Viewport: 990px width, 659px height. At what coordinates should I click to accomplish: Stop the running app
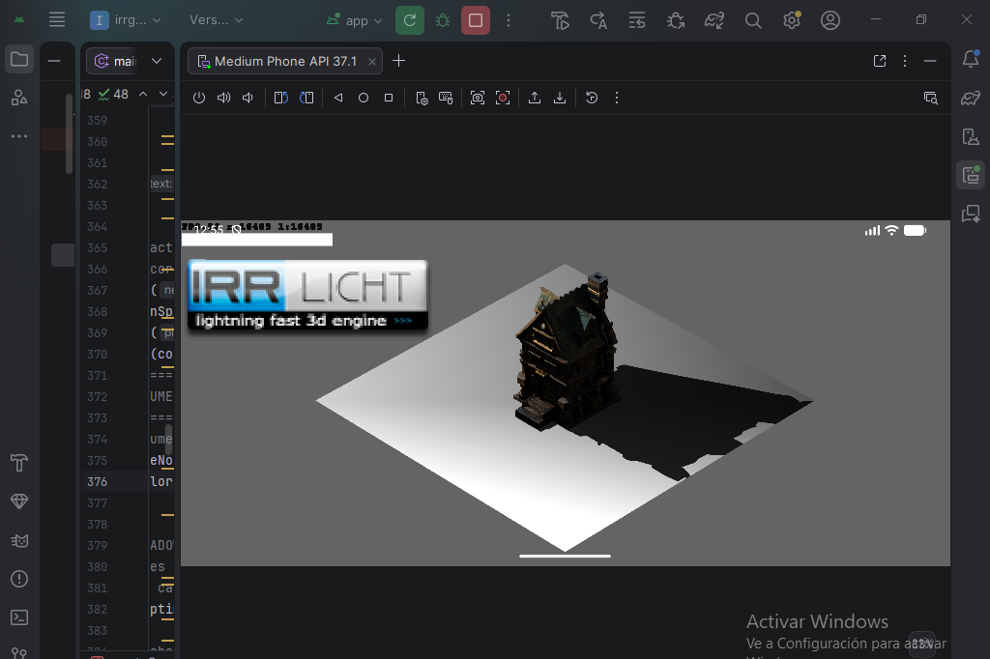(476, 20)
